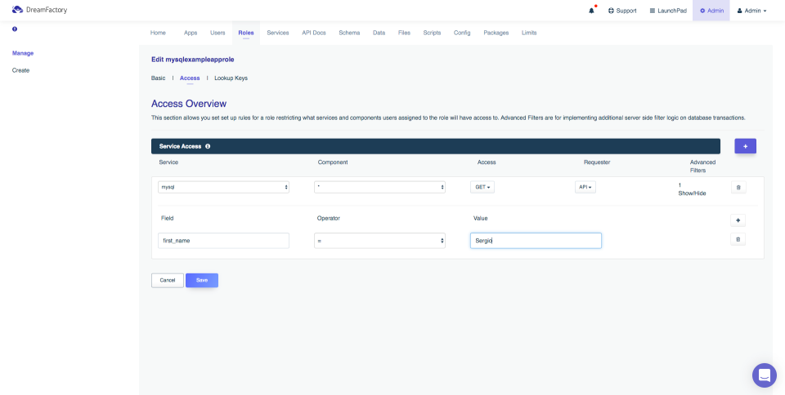The height and width of the screenshot is (395, 785).
Task: Add a new service access row
Action: point(745,146)
